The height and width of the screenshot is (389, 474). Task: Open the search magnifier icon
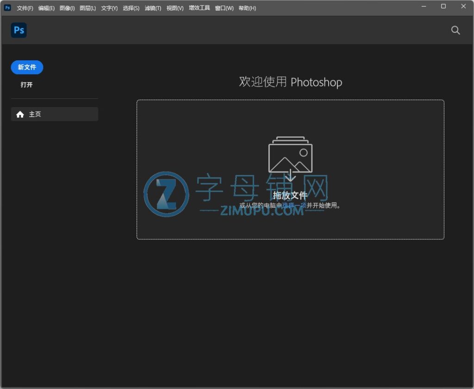click(455, 30)
